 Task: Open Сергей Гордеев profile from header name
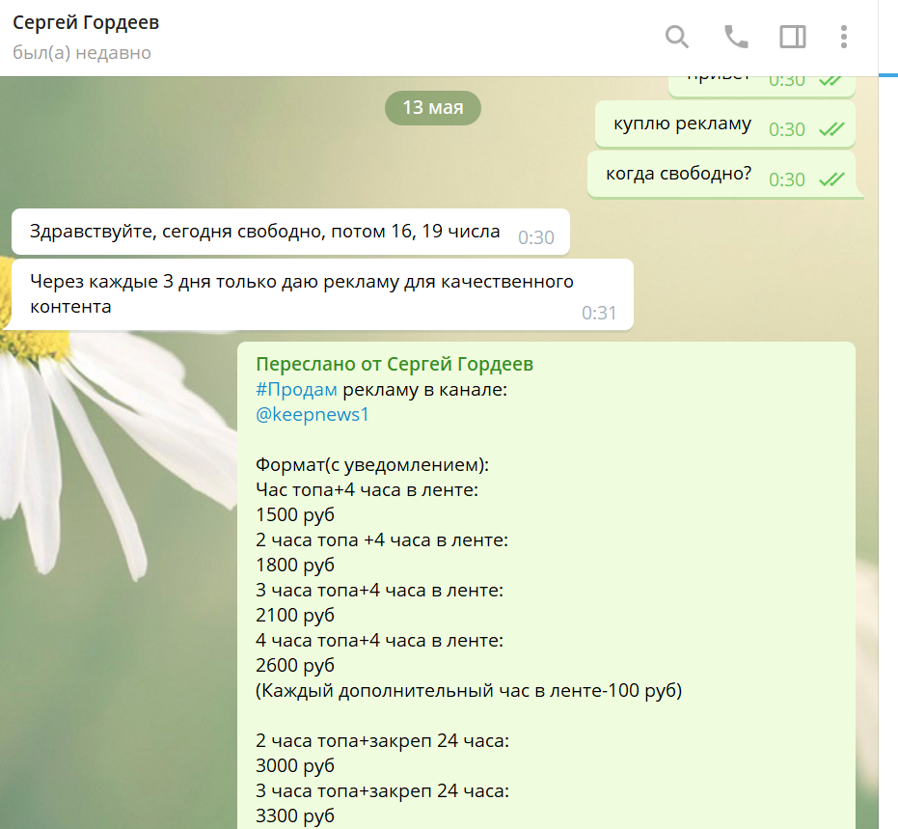pyautogui.click(x=86, y=23)
